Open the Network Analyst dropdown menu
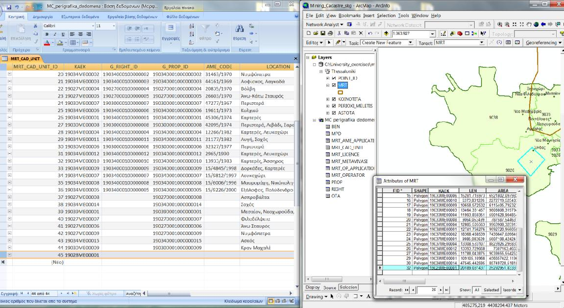The width and height of the screenshot is (564, 308). [324, 24]
